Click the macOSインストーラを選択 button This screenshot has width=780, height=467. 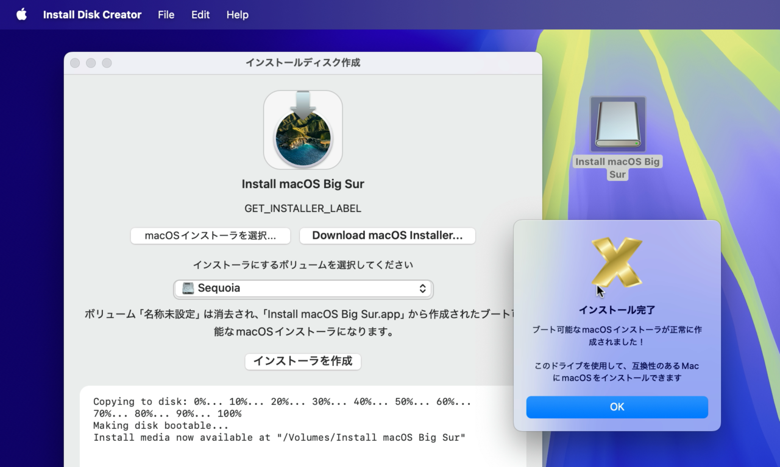tap(210, 236)
